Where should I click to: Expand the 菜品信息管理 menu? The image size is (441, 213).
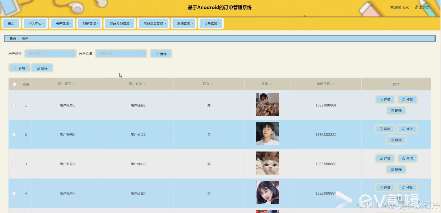pyautogui.click(x=153, y=23)
